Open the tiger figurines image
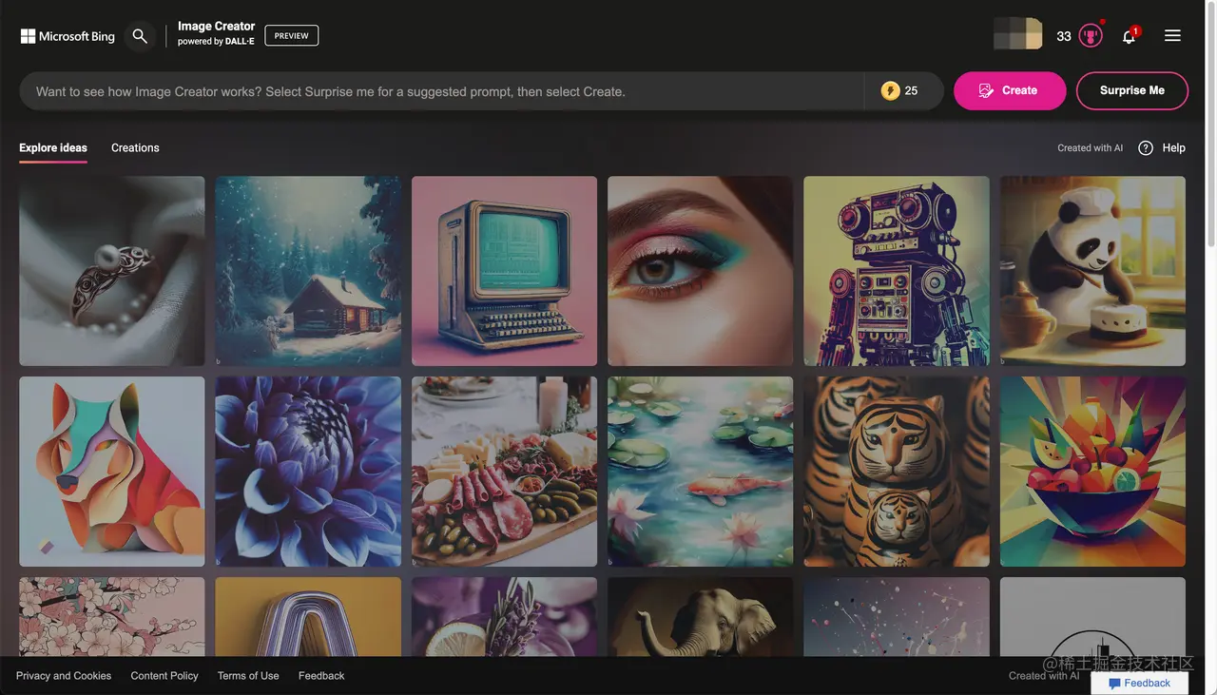 [897, 472]
